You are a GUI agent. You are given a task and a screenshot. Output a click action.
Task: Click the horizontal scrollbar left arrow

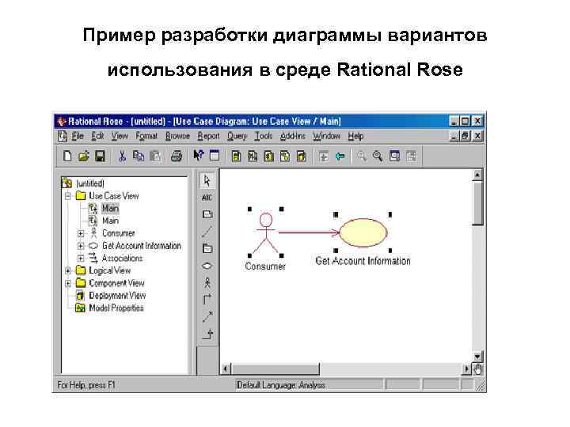pyautogui.click(x=226, y=369)
